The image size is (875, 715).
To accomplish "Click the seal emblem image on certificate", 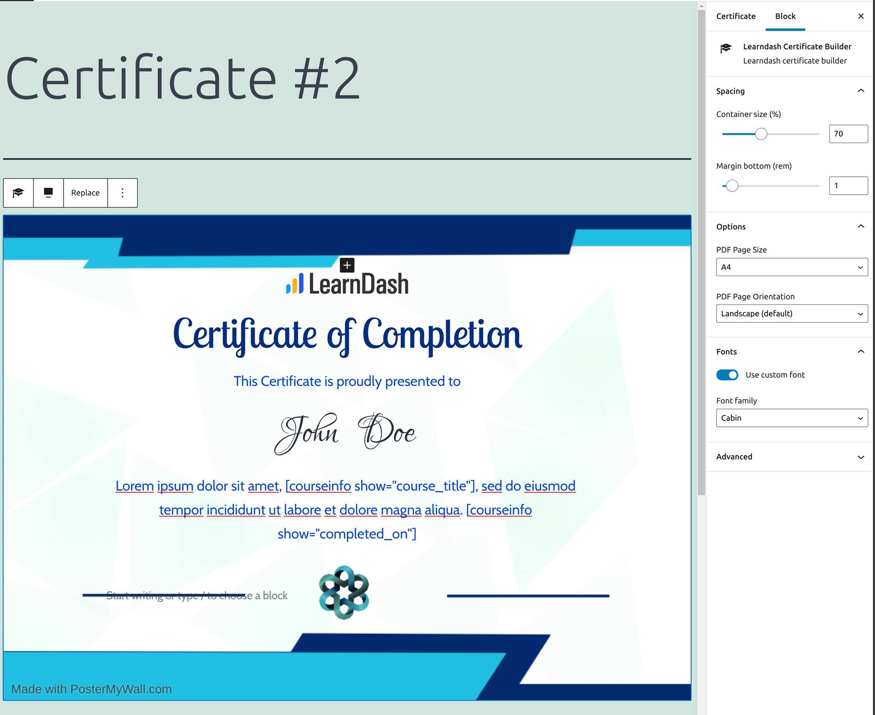I will (344, 592).
